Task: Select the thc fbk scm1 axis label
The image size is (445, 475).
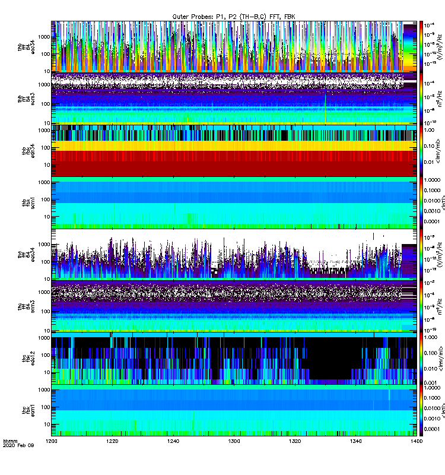Action: coord(28,410)
